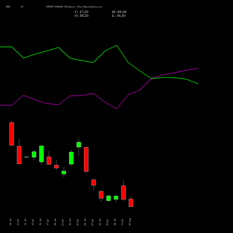233x233 pixels.
Task: Click the 02 Aug date label
Action: coord(130,222)
